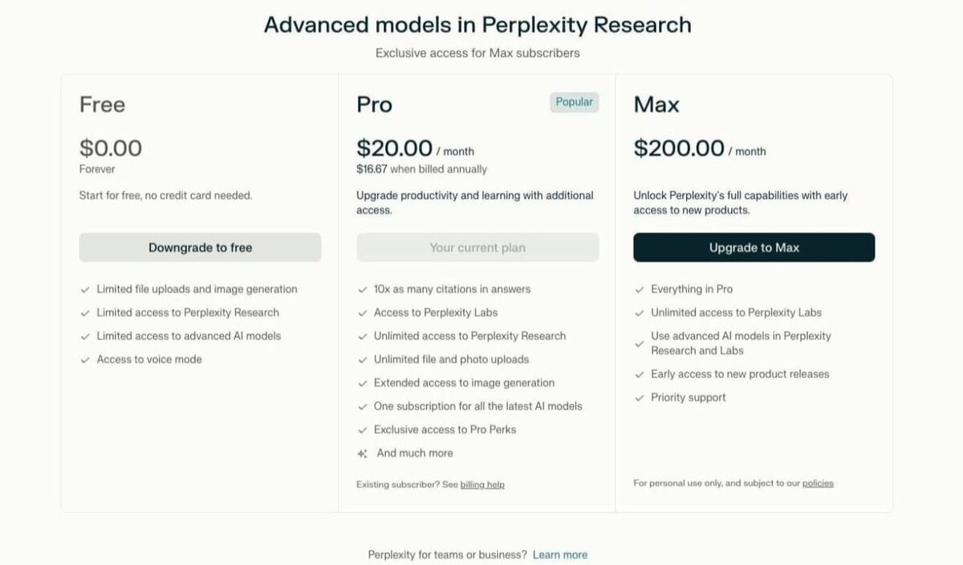The width and height of the screenshot is (963, 565).
Task: Click the Your current plan button
Action: tap(477, 247)
